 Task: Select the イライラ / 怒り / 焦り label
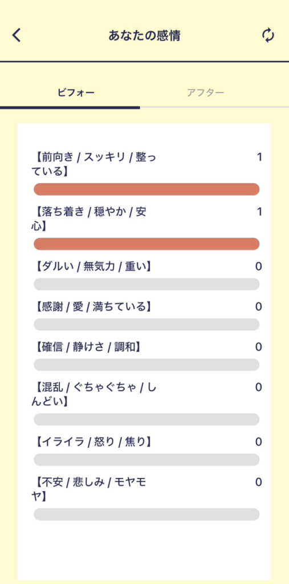point(93,442)
